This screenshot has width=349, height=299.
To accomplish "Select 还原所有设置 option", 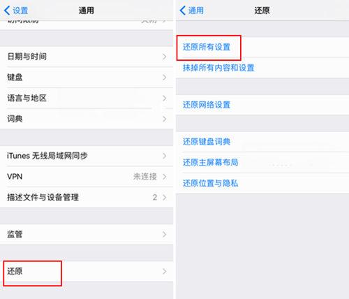I will point(262,48).
